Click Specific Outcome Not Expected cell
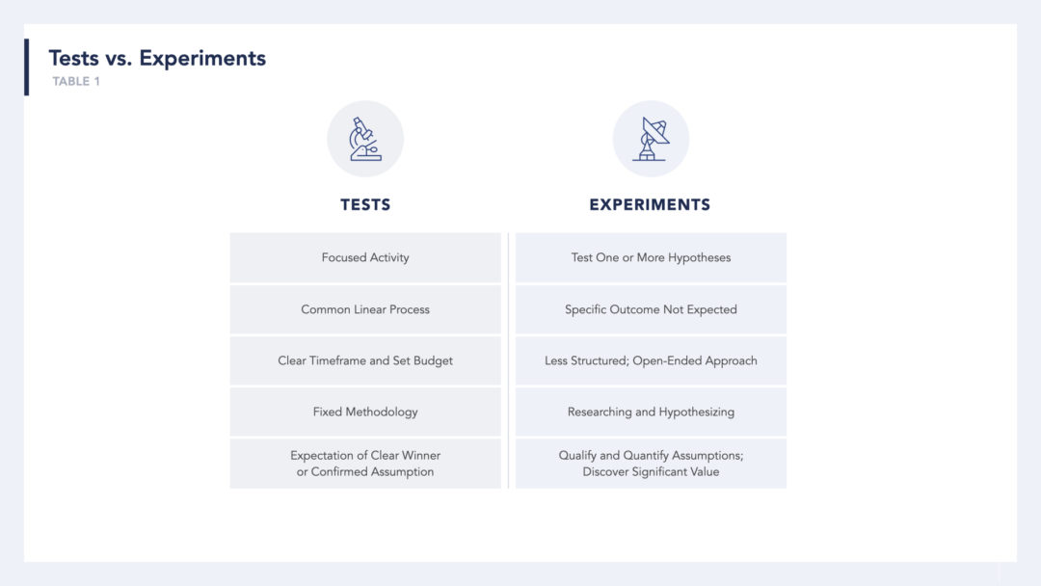Screen dimensions: 1041x586 pyautogui.click(x=651, y=309)
